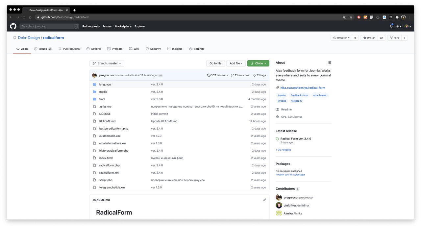Click Publish your first package
421x228 pixels.
[x=290, y=175]
